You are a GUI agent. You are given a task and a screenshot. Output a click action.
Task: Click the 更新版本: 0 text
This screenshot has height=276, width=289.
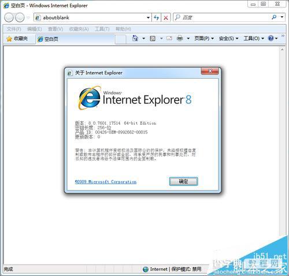[87, 137]
